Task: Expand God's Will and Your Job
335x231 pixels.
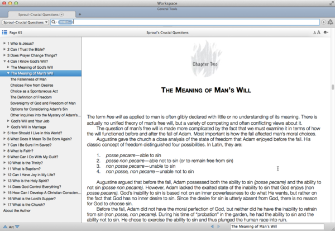Action: coord(8,121)
